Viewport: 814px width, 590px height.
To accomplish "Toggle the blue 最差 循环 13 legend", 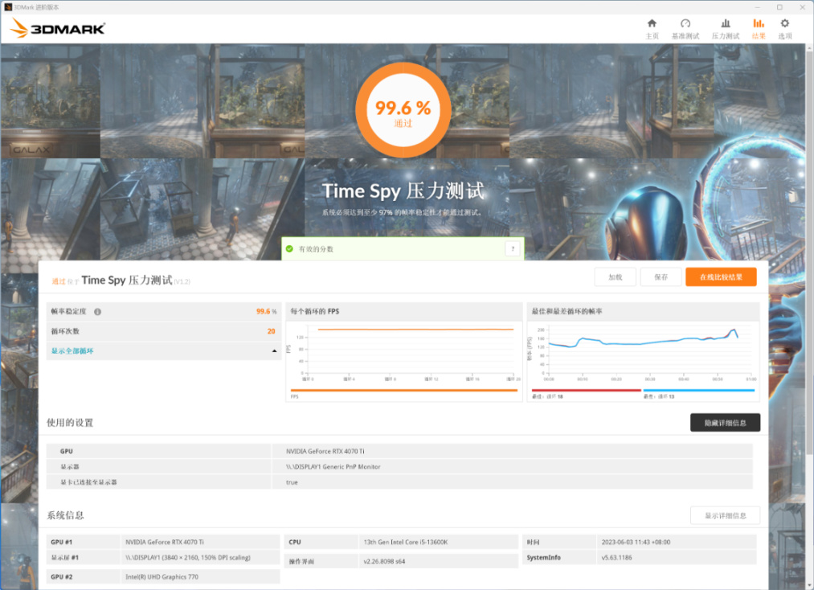I will click(x=699, y=391).
